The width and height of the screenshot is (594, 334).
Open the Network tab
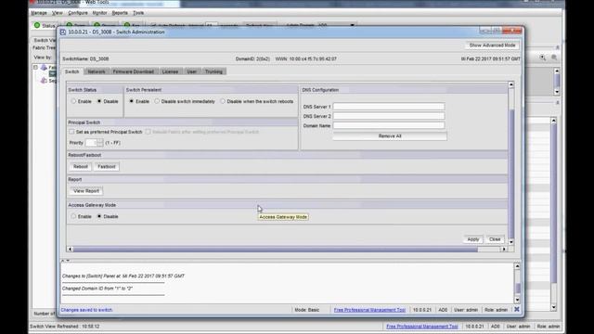point(97,71)
